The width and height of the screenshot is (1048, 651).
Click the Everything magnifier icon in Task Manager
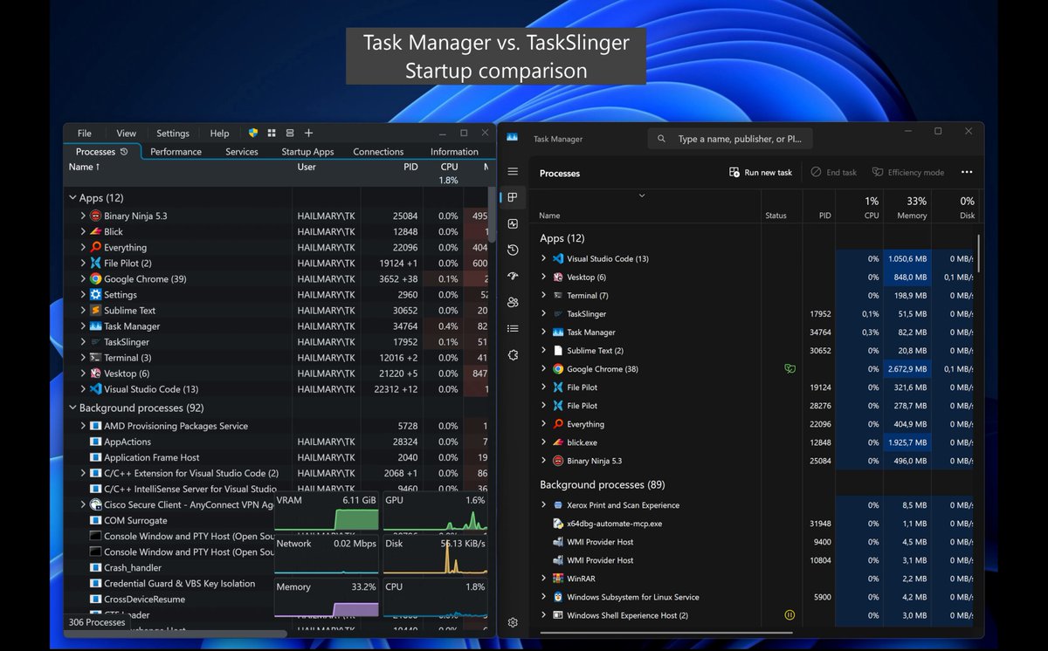pos(557,424)
